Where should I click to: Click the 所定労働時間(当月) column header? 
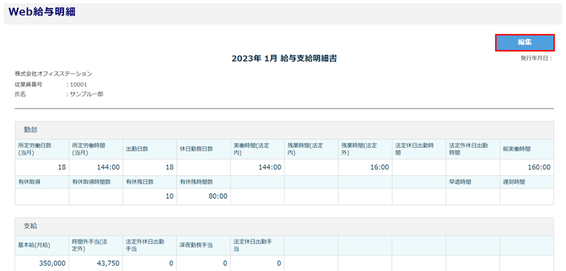click(96, 149)
